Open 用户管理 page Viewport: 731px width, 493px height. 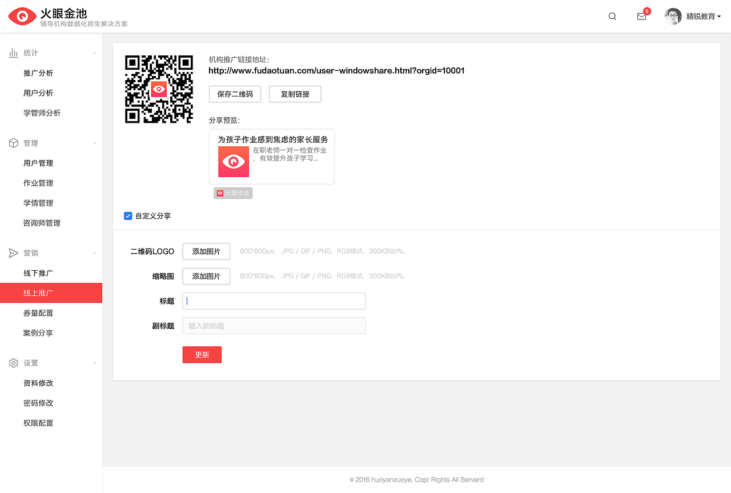click(x=38, y=163)
